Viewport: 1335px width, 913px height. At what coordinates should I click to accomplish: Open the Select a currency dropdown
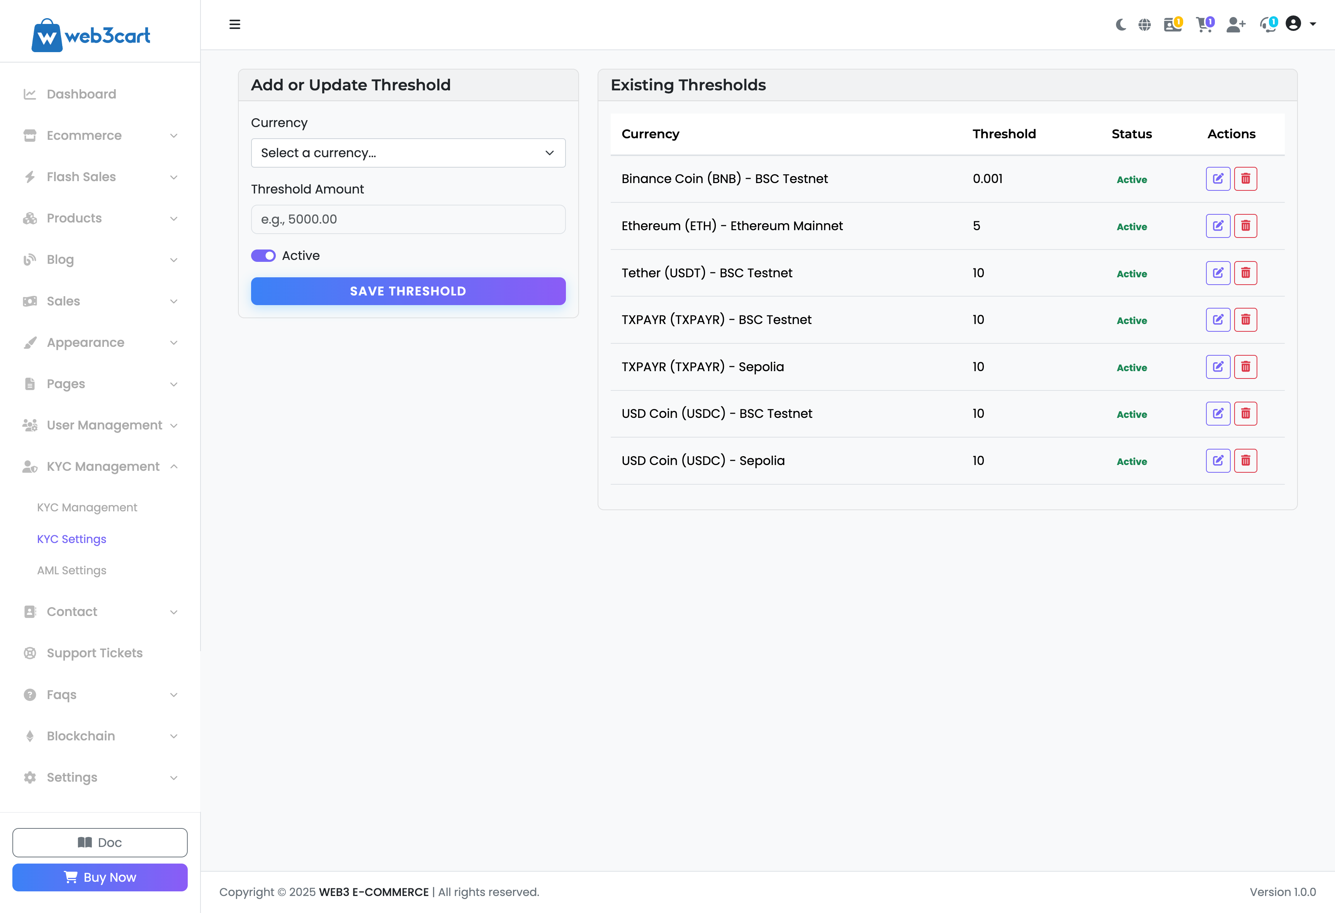[408, 153]
